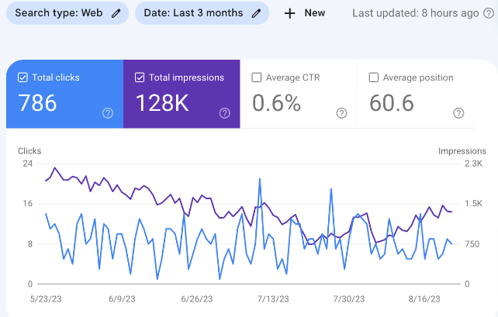The width and height of the screenshot is (498, 317).
Task: Enable the Average position checkbox
Action: [374, 78]
